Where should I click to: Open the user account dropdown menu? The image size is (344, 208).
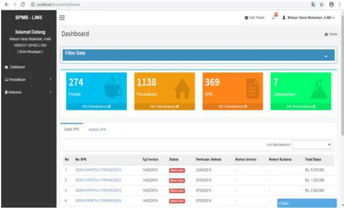pyautogui.click(x=309, y=17)
